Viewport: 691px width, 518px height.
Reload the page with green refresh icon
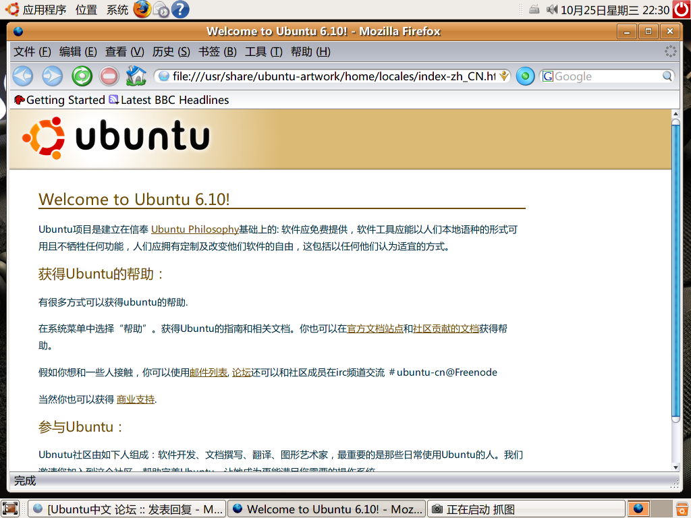click(82, 76)
